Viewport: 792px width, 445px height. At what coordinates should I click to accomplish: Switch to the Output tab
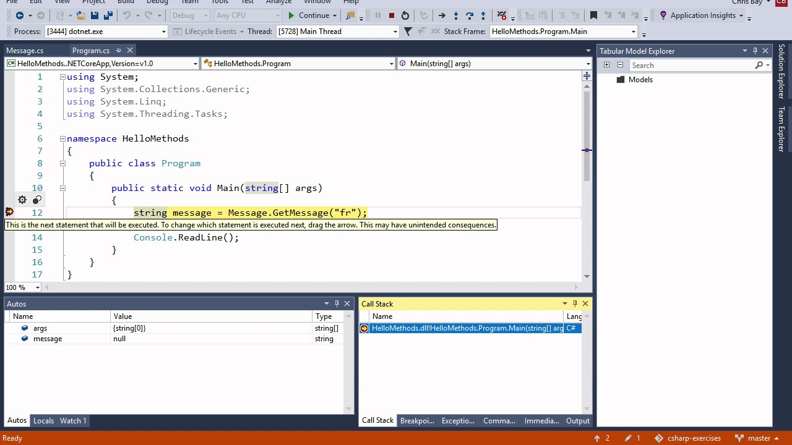[x=578, y=420]
